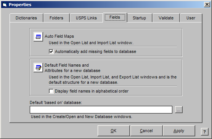Switch to the Dictionaries tab
This screenshot has width=212, height=139.
point(26,18)
